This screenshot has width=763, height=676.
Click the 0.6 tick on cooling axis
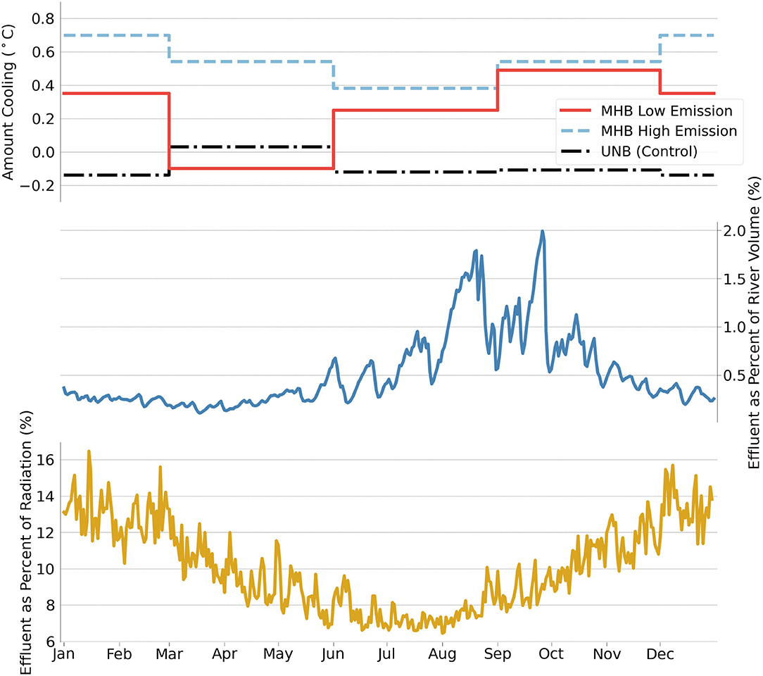click(x=43, y=52)
